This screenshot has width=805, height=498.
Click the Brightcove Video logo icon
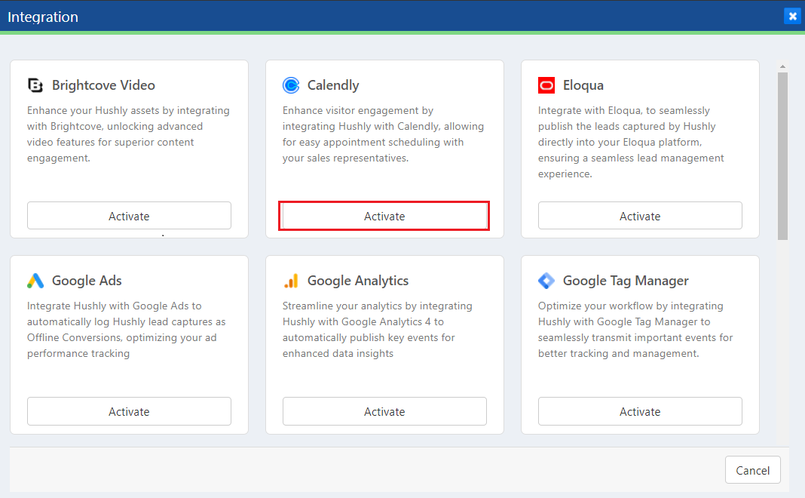(x=35, y=85)
